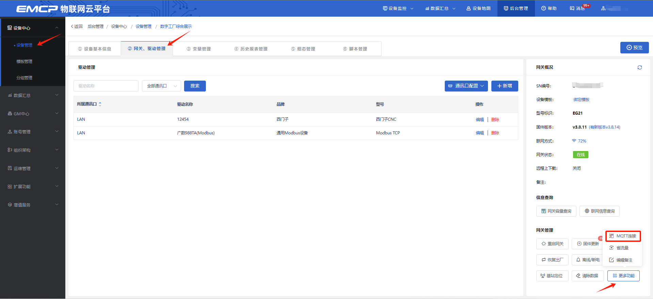Click 数字工厂综合展示 breadcrumb link
The height and width of the screenshot is (299, 653).
point(176,27)
